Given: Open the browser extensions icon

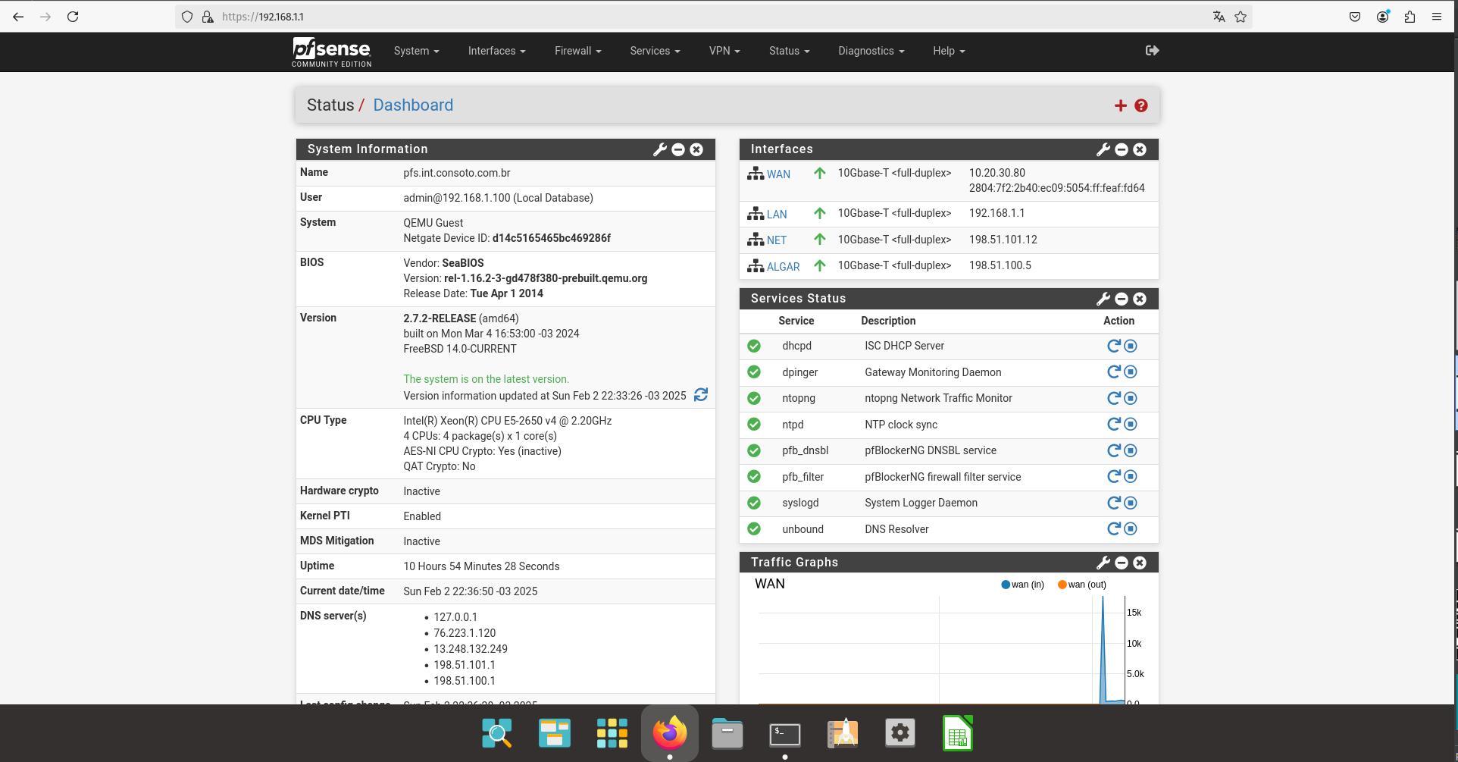Looking at the screenshot, I should [1410, 17].
